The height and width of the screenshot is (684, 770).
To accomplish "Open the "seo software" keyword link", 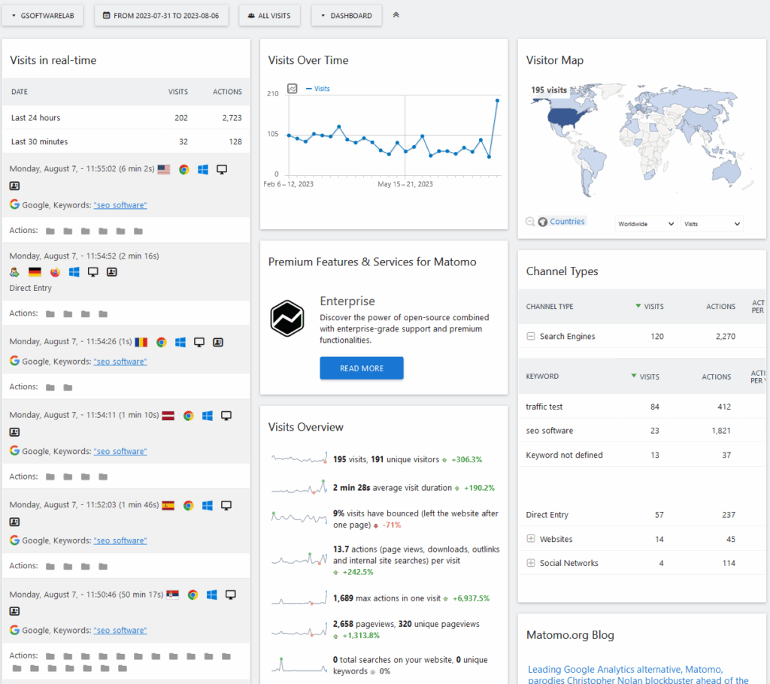I will (120, 204).
